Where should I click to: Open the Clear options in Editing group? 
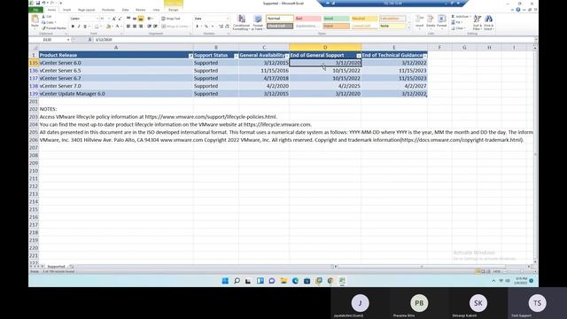458,28
